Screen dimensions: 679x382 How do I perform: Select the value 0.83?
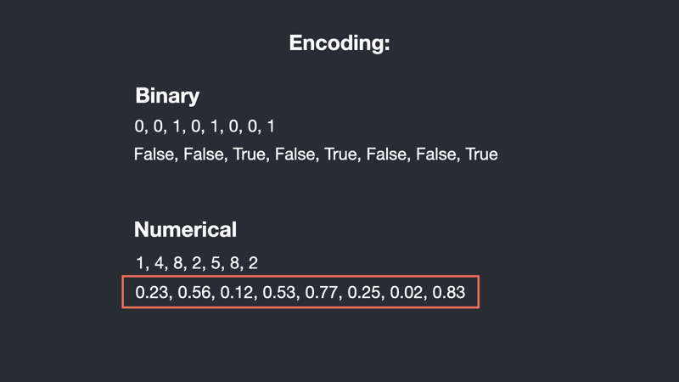coord(449,292)
